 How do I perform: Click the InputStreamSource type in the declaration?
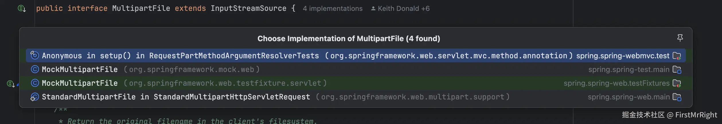click(248, 9)
